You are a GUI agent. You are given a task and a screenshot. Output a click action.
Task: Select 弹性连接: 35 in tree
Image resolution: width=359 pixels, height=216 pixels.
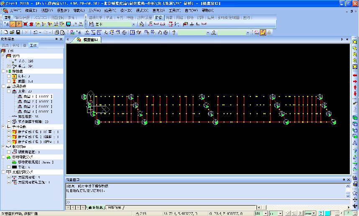point(28,117)
